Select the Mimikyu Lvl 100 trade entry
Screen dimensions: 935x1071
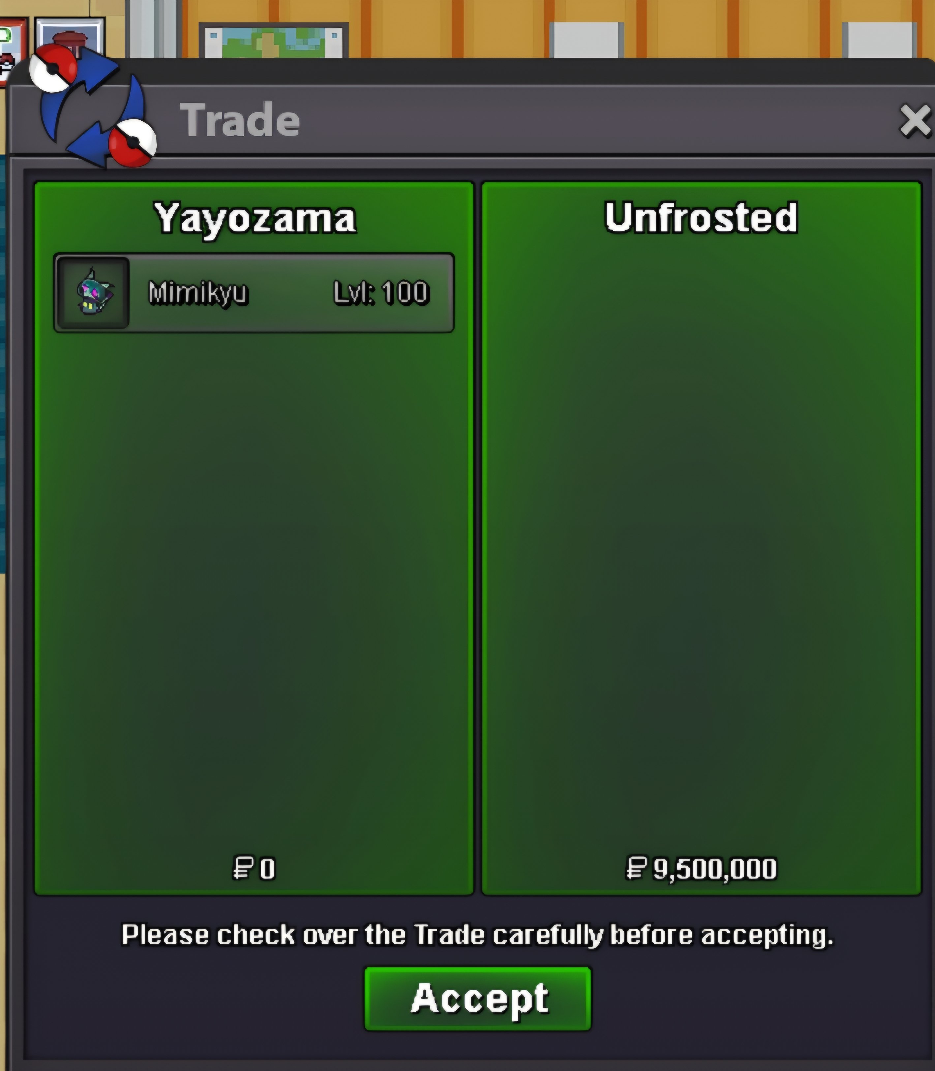pos(254,293)
